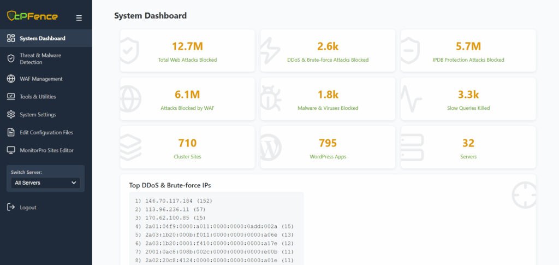Click the Edit Configuration Files document icon
The height and width of the screenshot is (265, 559).
tap(10, 132)
